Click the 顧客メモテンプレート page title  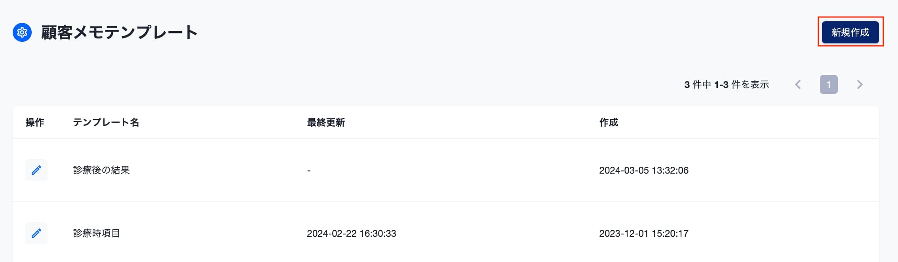coord(119,32)
